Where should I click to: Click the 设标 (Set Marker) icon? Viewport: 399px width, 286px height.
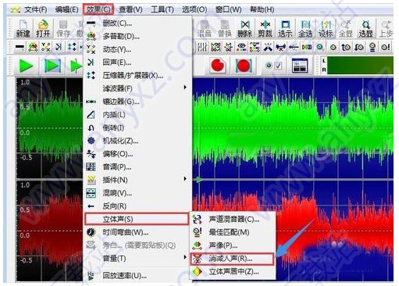click(x=326, y=28)
